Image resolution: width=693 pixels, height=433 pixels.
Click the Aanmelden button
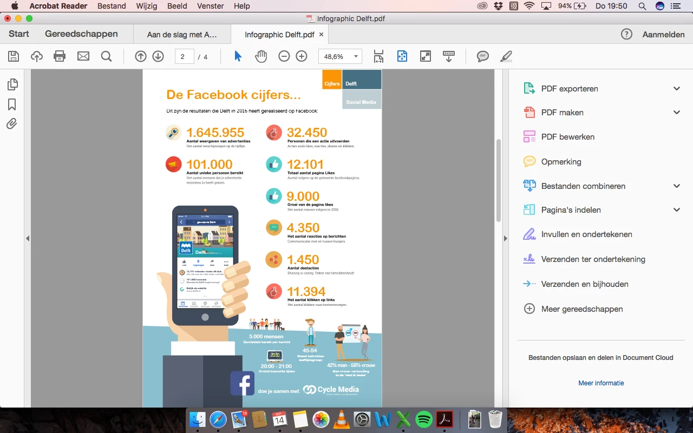[663, 34]
